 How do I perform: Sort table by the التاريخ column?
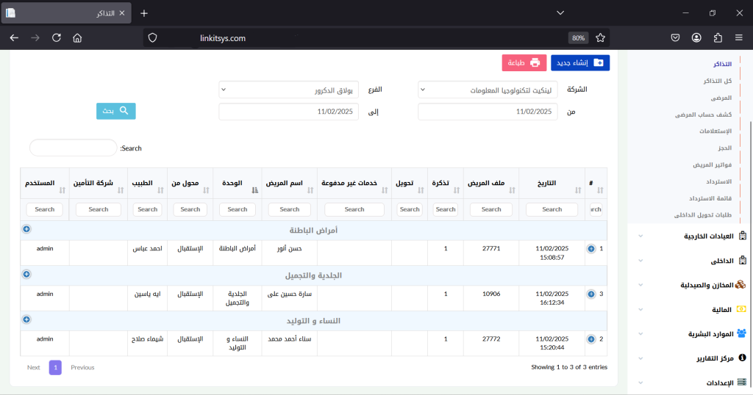tap(552, 184)
